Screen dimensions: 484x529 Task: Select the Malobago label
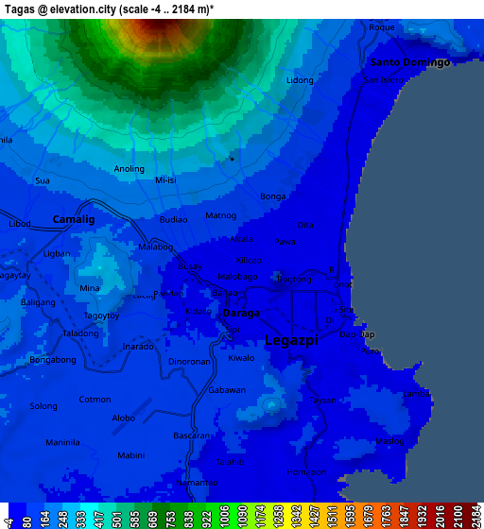(237, 277)
